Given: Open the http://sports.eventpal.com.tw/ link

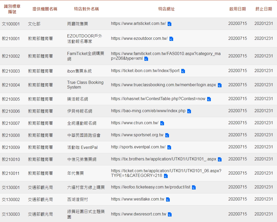Looking at the screenshot, I should click(x=138, y=147).
